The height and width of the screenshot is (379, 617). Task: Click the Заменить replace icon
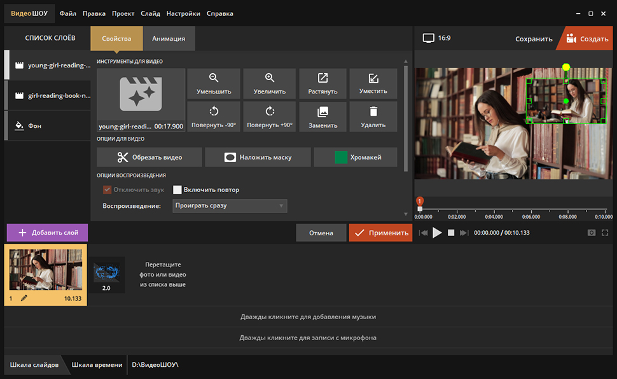tap(322, 112)
